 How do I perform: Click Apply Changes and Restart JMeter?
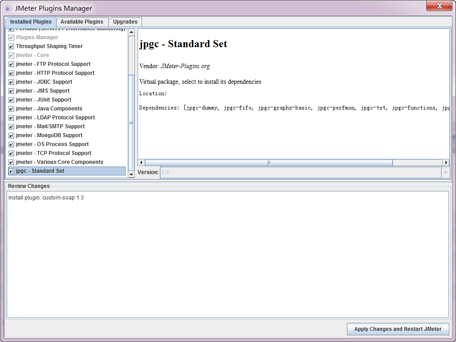[398, 329]
